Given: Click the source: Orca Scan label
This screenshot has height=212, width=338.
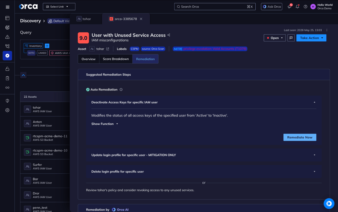Looking at the screenshot, I should (153, 49).
